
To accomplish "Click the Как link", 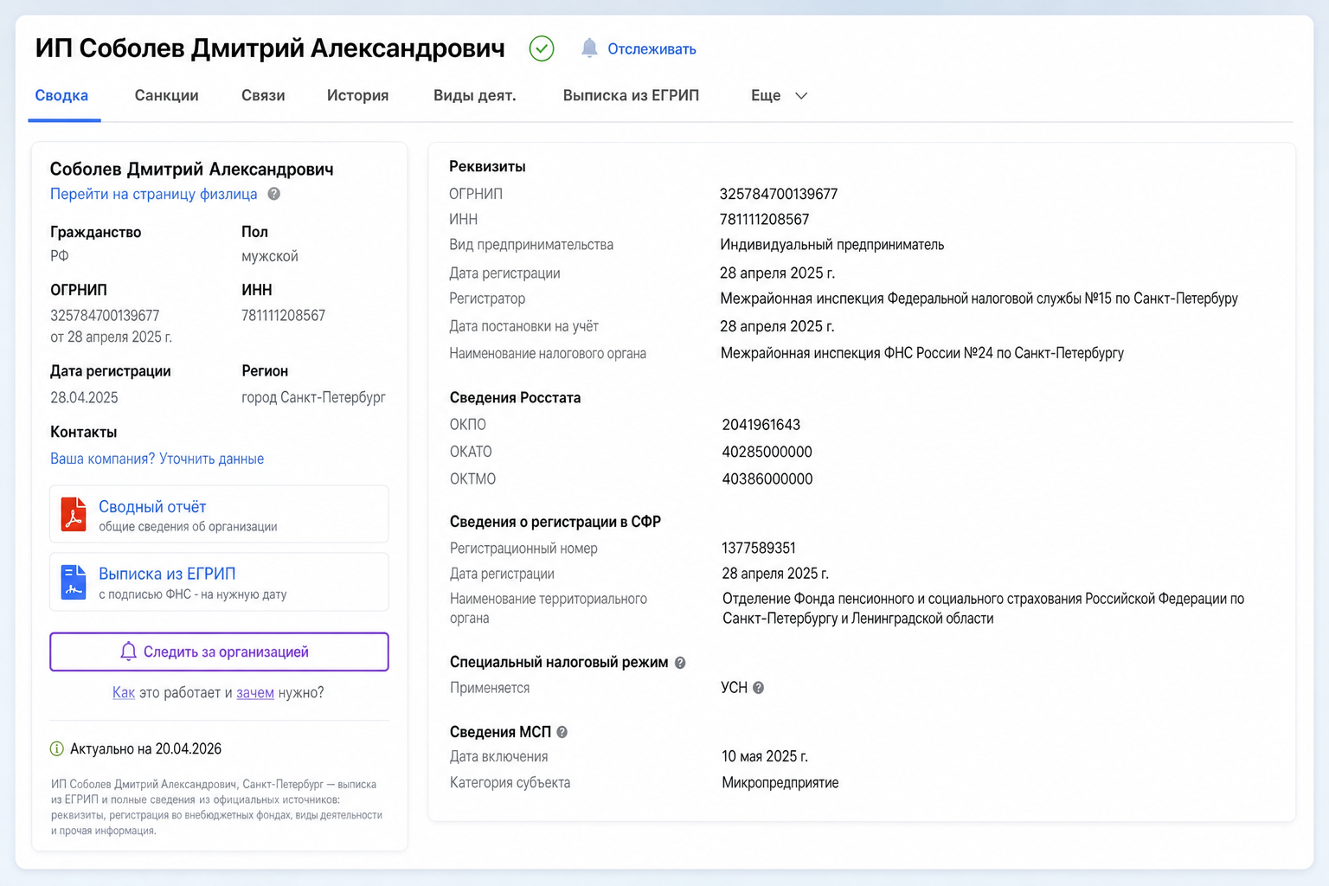I will [124, 693].
